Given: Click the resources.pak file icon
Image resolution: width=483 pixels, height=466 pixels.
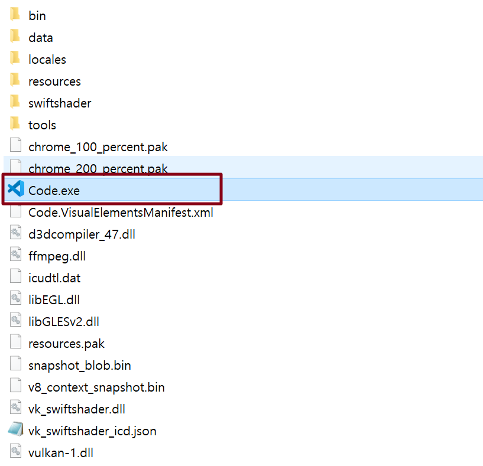Looking at the screenshot, I should 15,341.
